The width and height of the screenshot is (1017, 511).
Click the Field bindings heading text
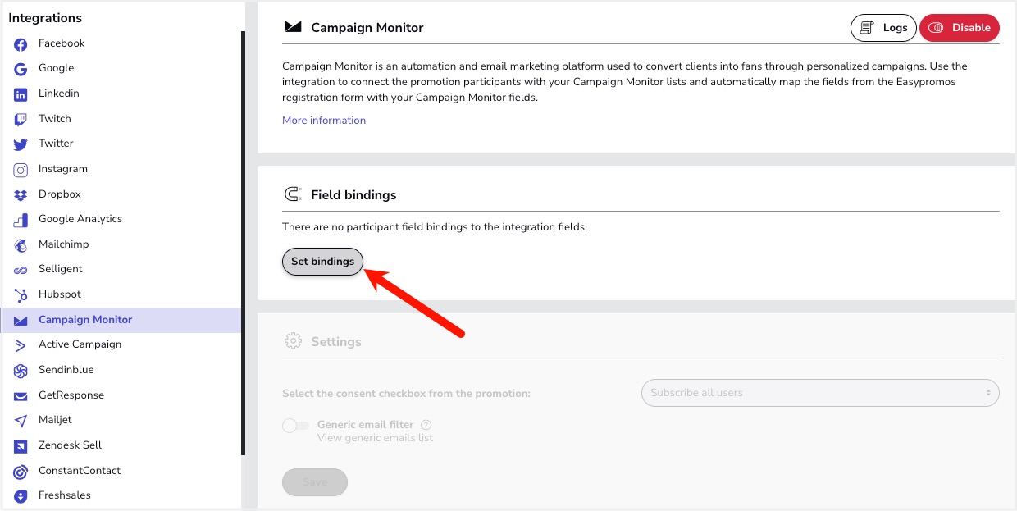tap(353, 195)
